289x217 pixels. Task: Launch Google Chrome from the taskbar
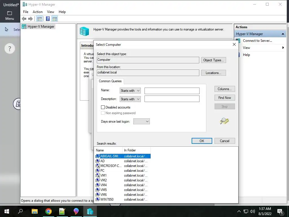coord(49,211)
